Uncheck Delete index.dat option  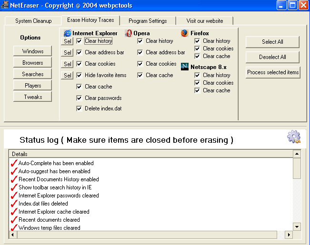79,108
